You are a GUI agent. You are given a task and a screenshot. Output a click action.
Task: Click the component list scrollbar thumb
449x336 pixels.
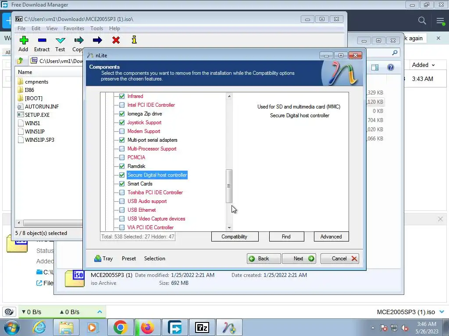click(229, 186)
